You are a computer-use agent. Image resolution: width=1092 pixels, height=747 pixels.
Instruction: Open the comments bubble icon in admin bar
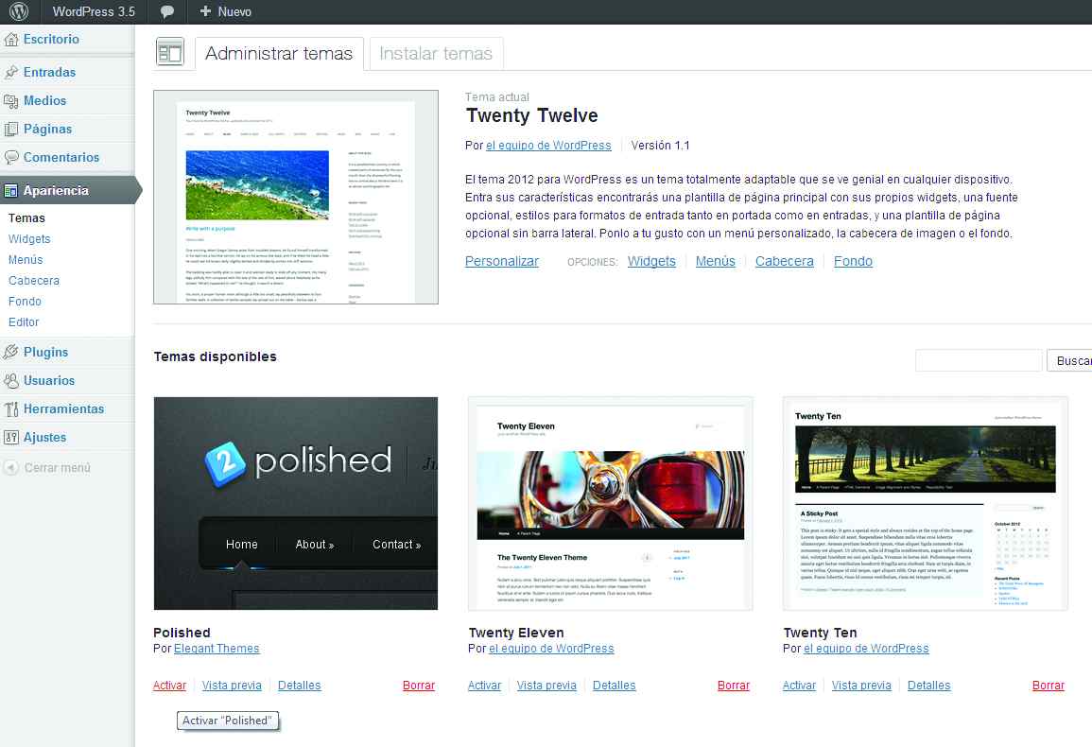[x=167, y=12]
